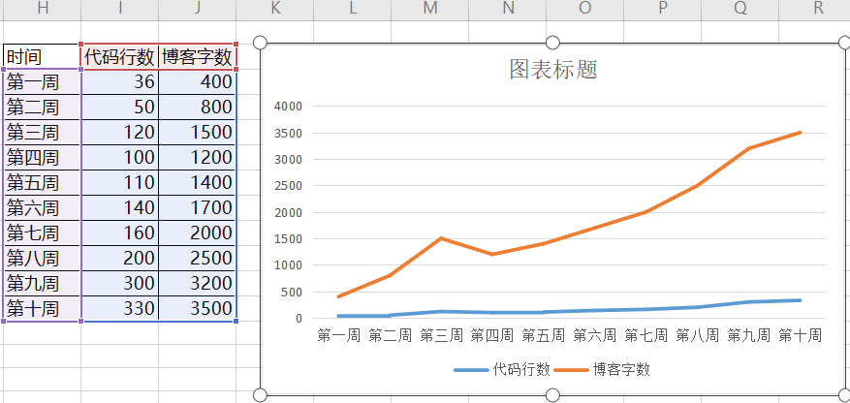This screenshot has width=850, height=403.
Task: Select column H header
Action: tap(43, 10)
